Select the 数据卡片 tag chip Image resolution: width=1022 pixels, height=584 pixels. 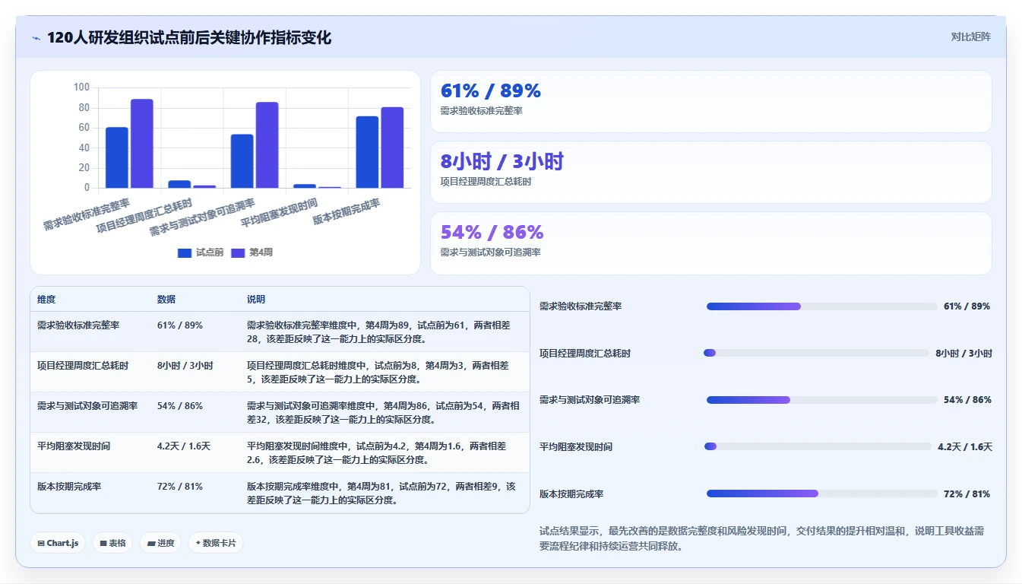pyautogui.click(x=216, y=543)
